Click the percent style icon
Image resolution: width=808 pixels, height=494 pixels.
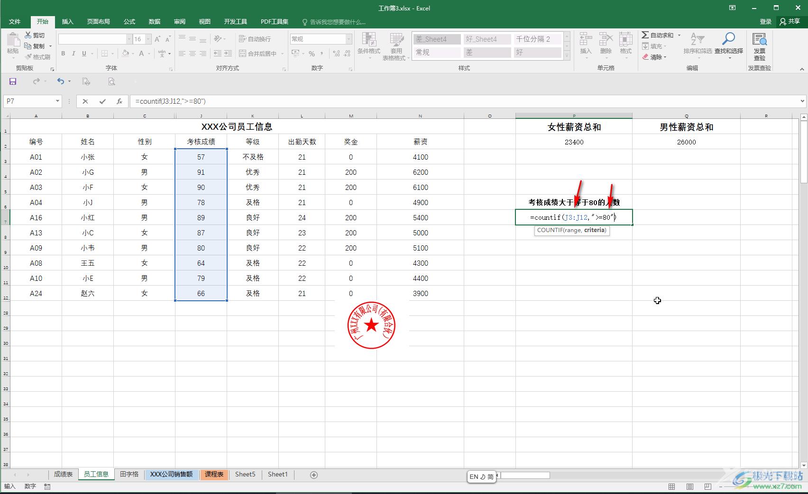[x=312, y=54]
